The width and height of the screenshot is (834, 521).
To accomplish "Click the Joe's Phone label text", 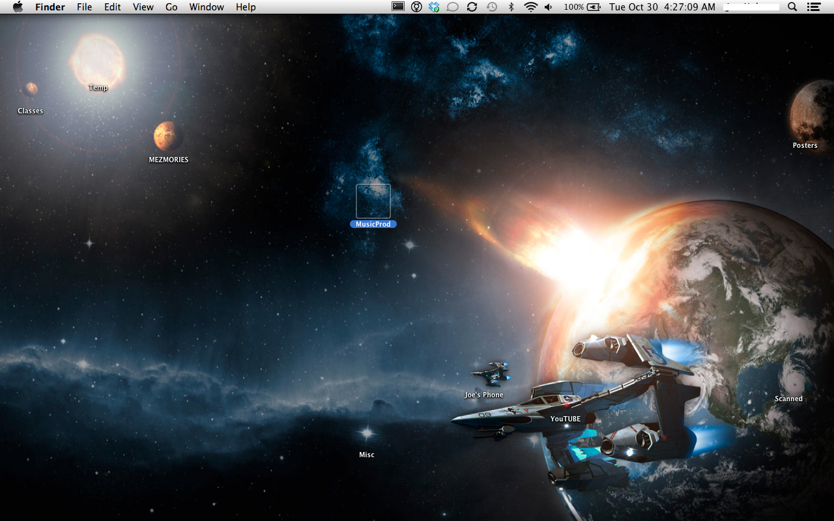I will pos(484,395).
